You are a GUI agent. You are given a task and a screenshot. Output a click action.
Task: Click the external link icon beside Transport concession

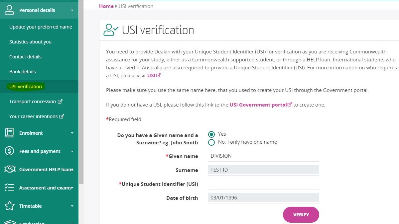pos(60,102)
